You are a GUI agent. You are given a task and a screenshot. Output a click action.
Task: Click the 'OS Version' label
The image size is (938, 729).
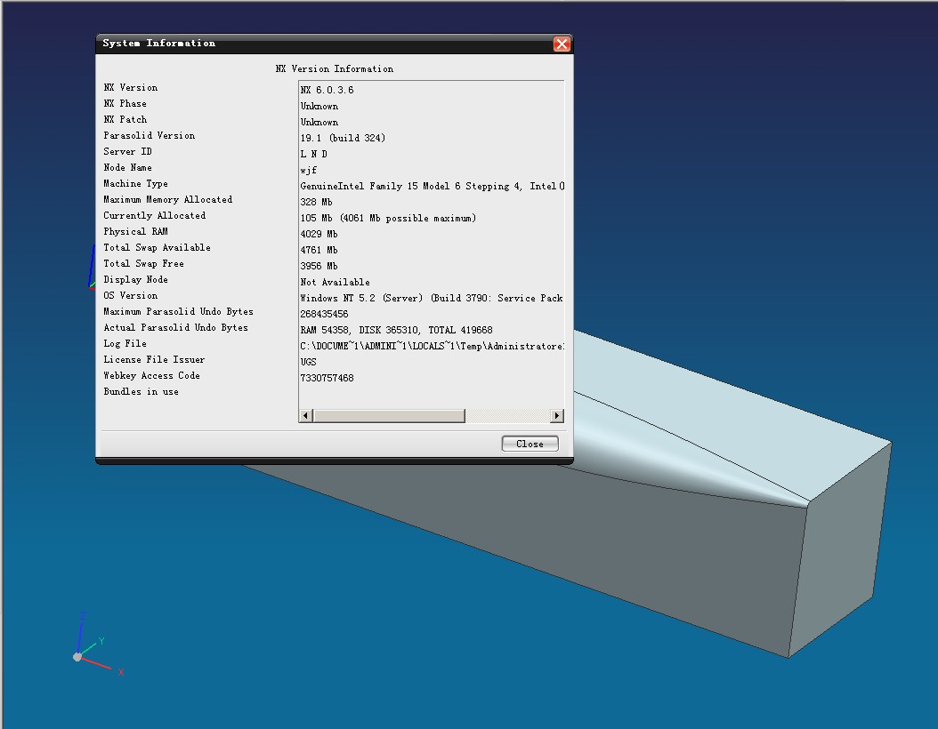click(131, 296)
